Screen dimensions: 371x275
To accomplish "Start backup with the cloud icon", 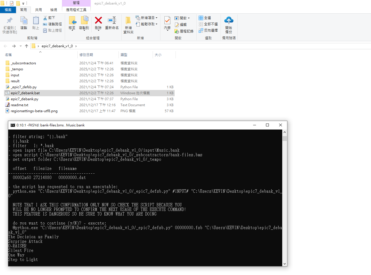I will tap(229, 20).
